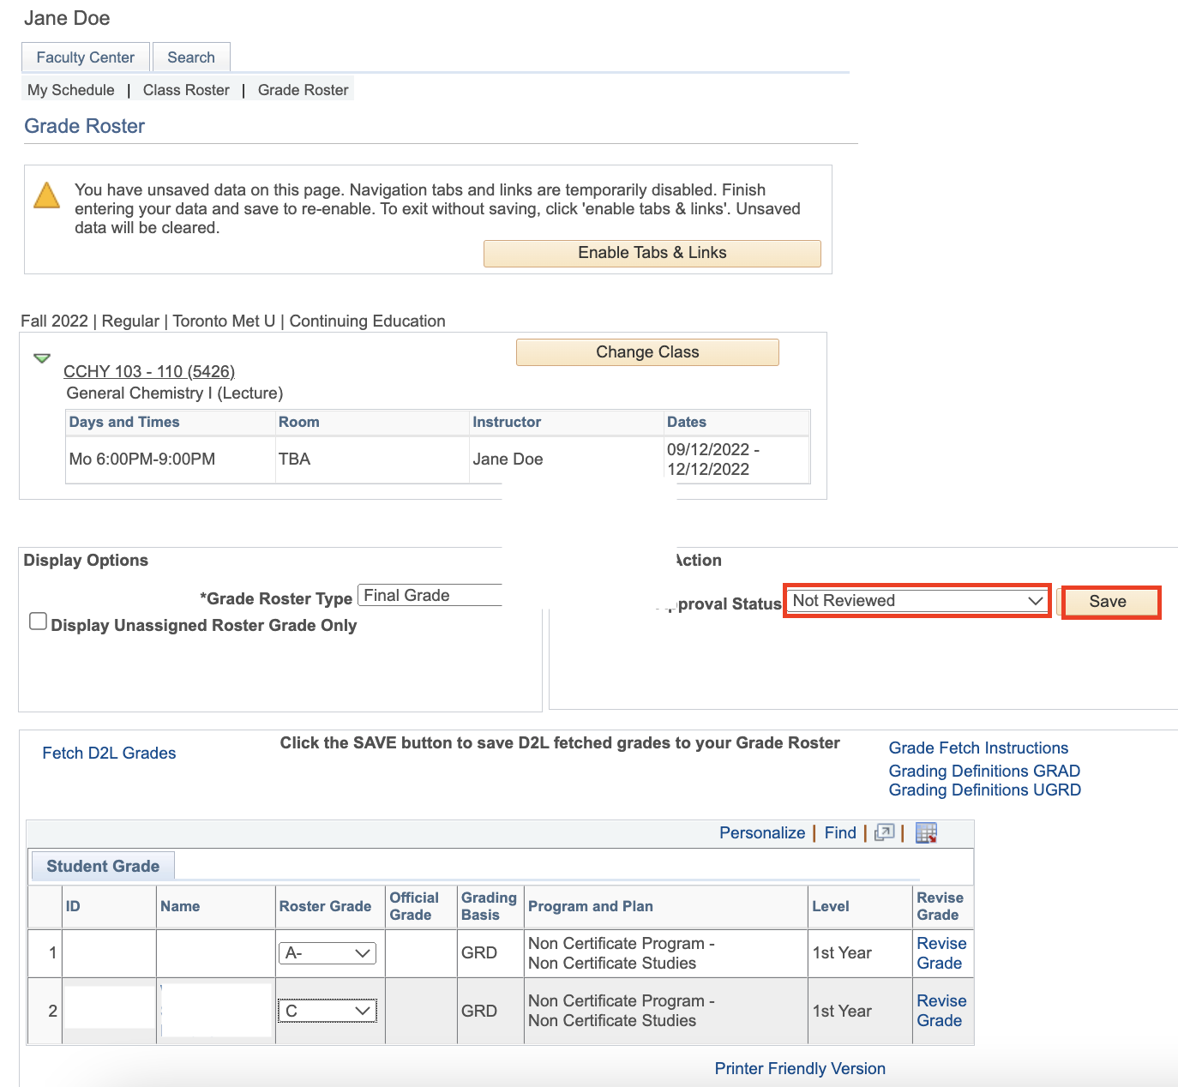Open the Printer Friendly Version link

tap(800, 1068)
